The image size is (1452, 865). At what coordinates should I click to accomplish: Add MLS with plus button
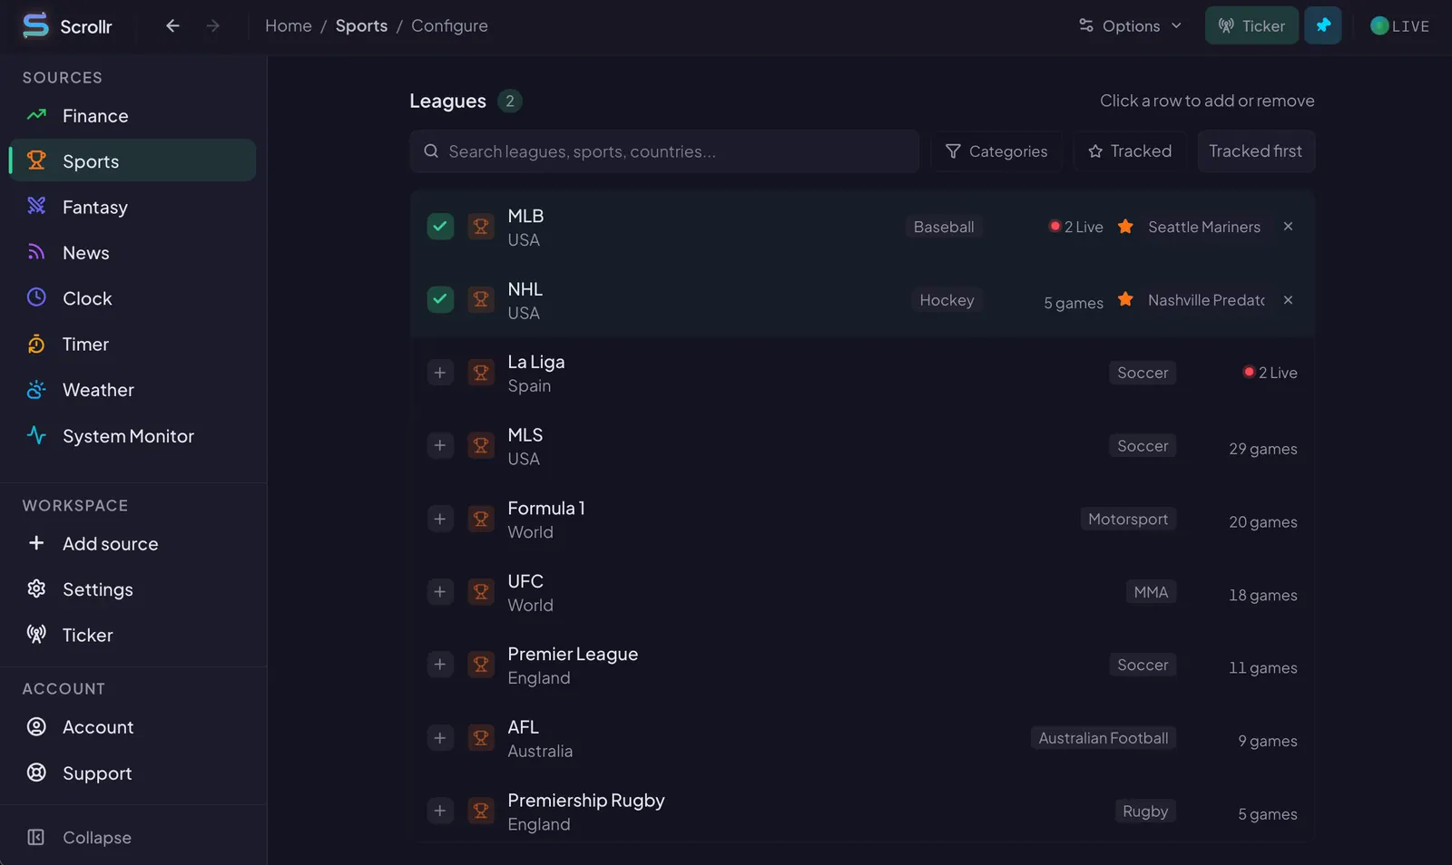point(440,445)
